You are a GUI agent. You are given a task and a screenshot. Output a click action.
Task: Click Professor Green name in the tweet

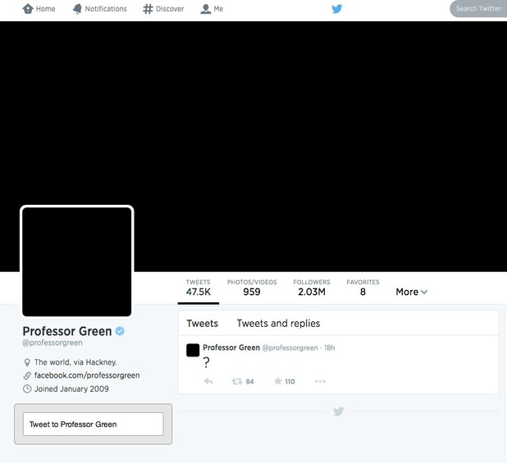[x=231, y=347]
